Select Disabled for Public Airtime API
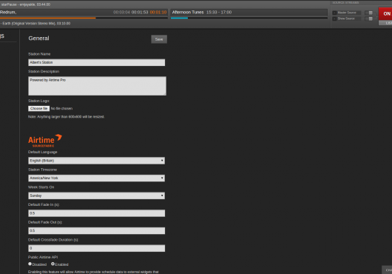This screenshot has height=274, width=392. click(x=30, y=264)
